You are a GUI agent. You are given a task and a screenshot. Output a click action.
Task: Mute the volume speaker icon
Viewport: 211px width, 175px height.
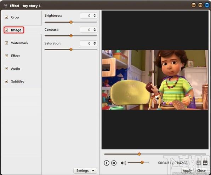[x=123, y=163]
